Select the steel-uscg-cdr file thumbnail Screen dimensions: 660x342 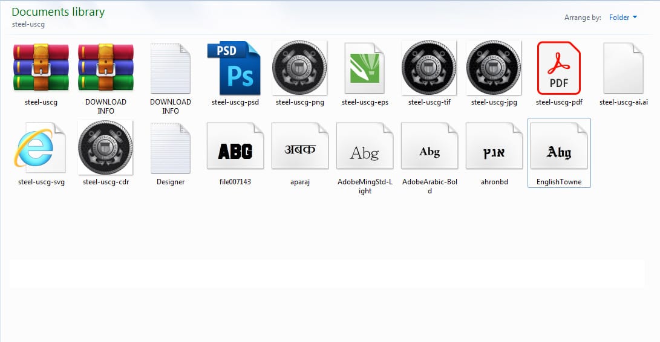point(106,147)
